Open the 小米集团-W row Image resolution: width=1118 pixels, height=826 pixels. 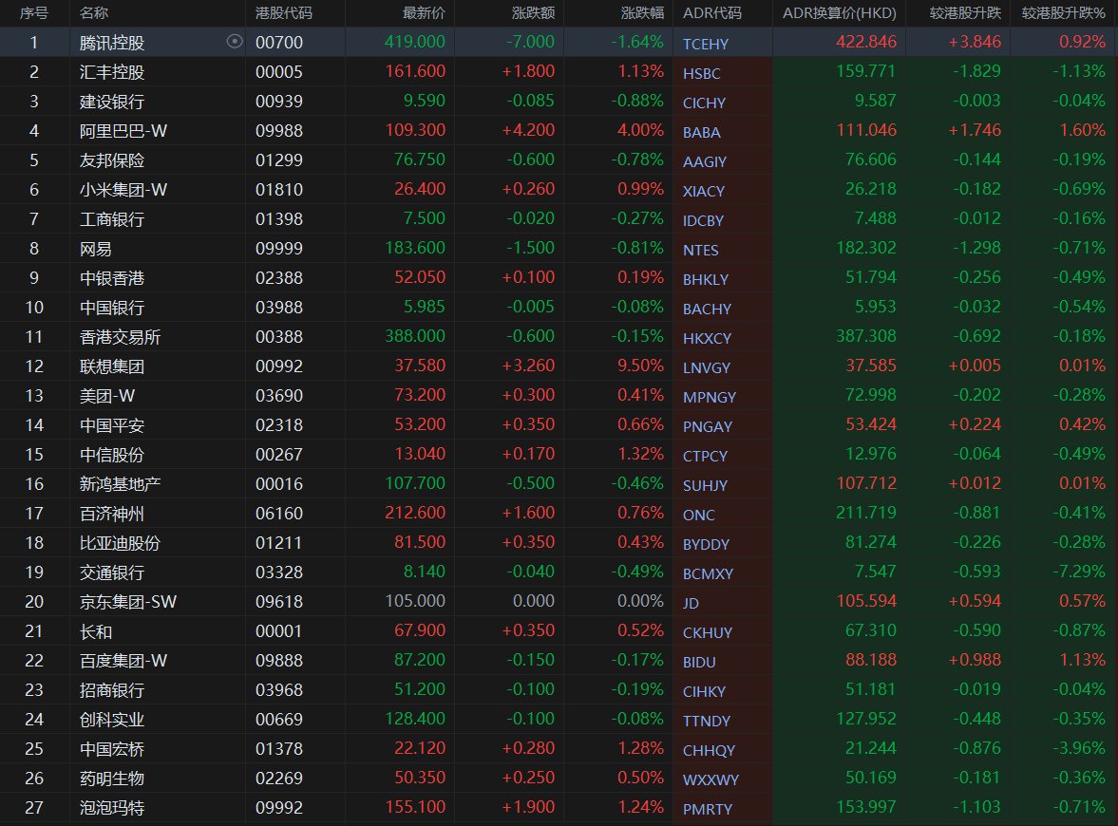(x=559, y=190)
